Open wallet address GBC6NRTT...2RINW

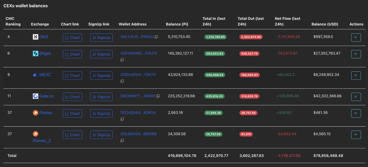138,96
